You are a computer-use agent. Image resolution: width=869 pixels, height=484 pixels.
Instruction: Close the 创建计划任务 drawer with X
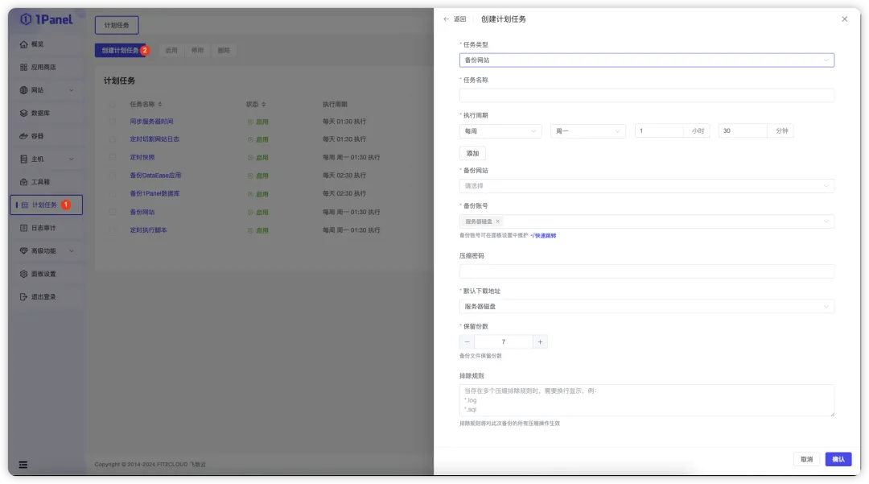[x=845, y=19]
